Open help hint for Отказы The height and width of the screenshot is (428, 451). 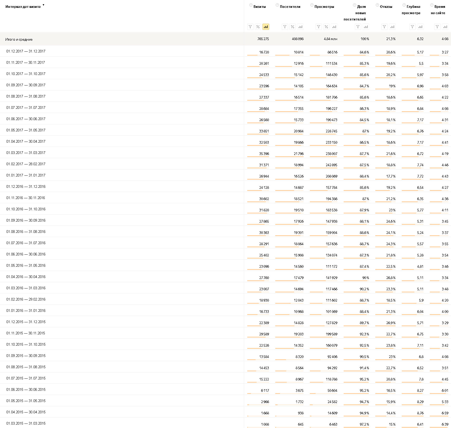[377, 5]
